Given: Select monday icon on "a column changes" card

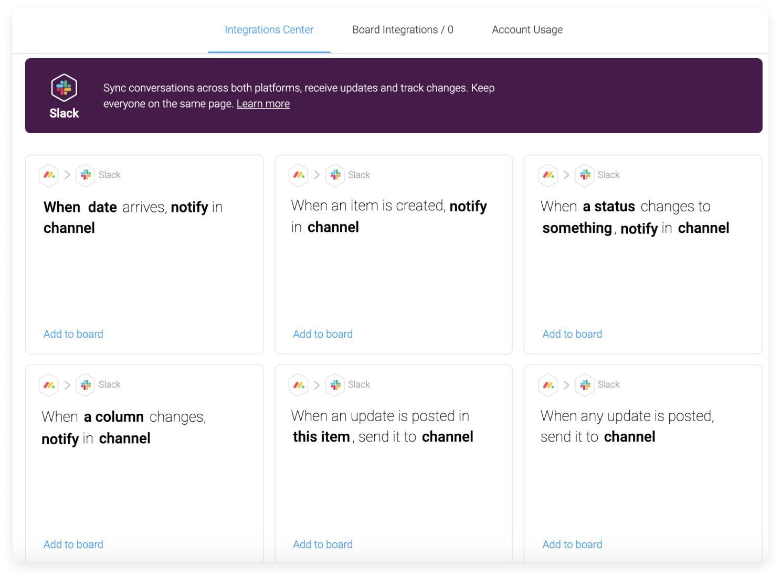Looking at the screenshot, I should point(49,384).
